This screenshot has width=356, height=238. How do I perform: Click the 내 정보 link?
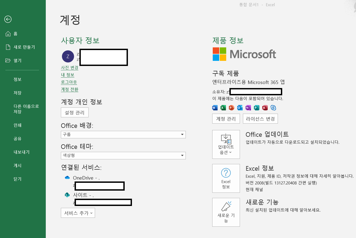[68, 75]
